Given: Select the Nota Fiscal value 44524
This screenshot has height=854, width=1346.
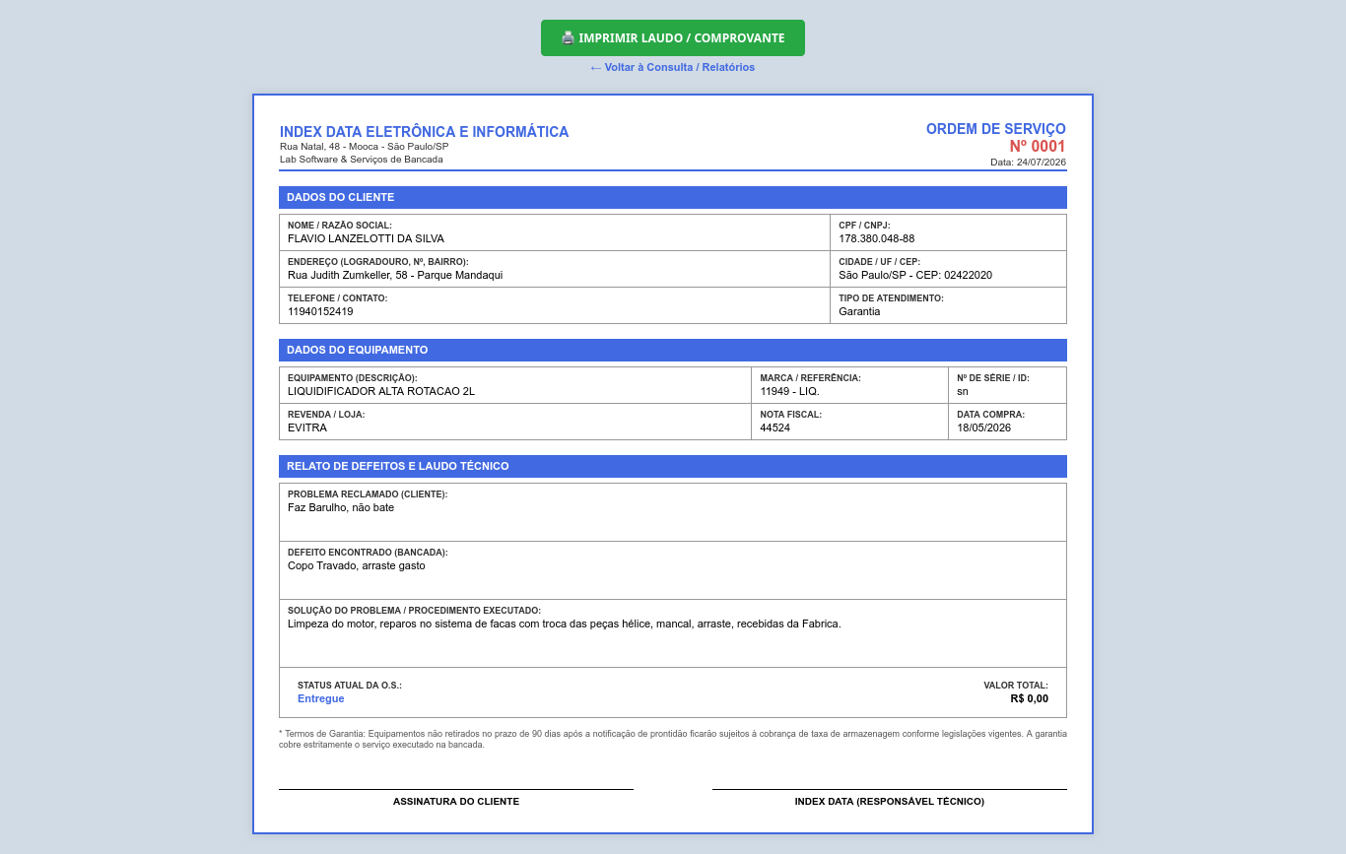Looking at the screenshot, I should pos(775,427).
